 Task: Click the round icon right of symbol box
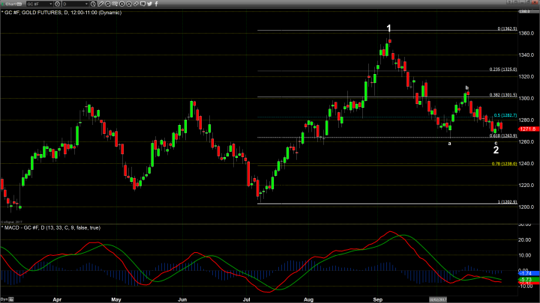58,4
